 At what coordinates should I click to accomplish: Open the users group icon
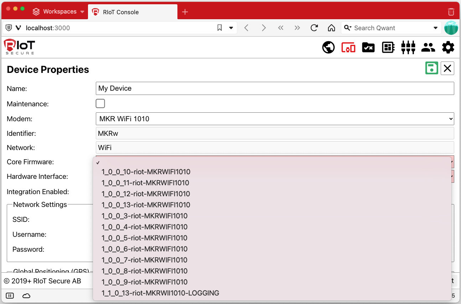[428, 47]
